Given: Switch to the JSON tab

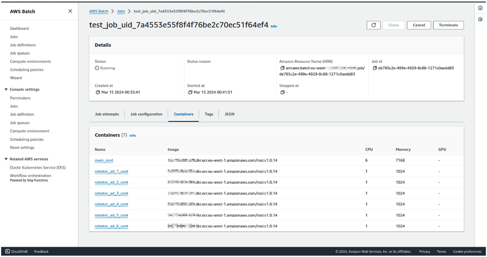Looking at the screenshot, I should point(229,114).
